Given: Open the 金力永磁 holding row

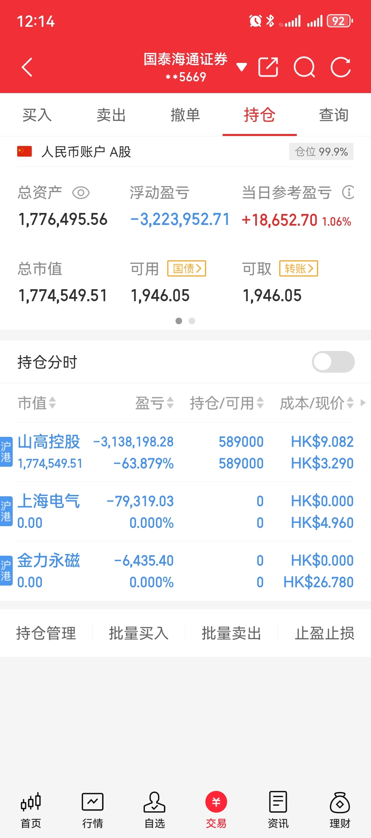Looking at the screenshot, I should 185,571.
